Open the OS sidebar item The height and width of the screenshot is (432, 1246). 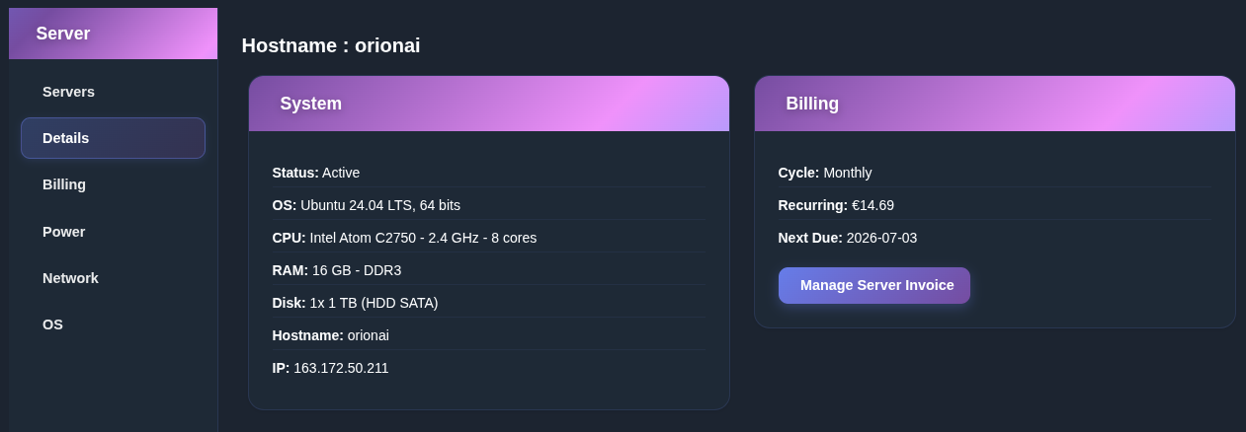point(113,324)
